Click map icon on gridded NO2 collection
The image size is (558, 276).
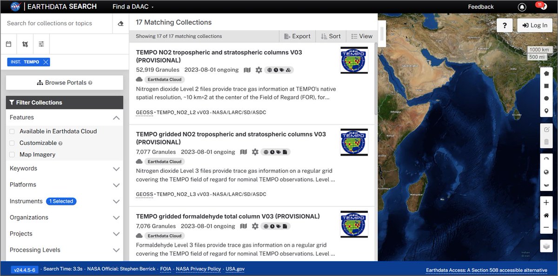pos(243,152)
